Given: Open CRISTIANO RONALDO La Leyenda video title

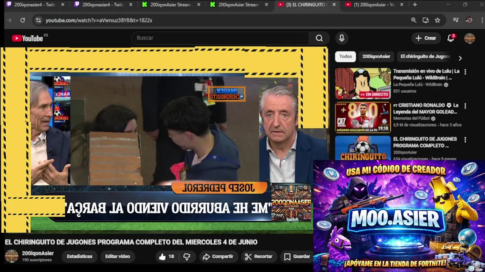Looking at the screenshot, I should [426, 108].
